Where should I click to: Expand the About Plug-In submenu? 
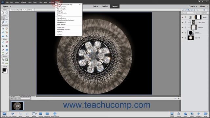pos(69,22)
